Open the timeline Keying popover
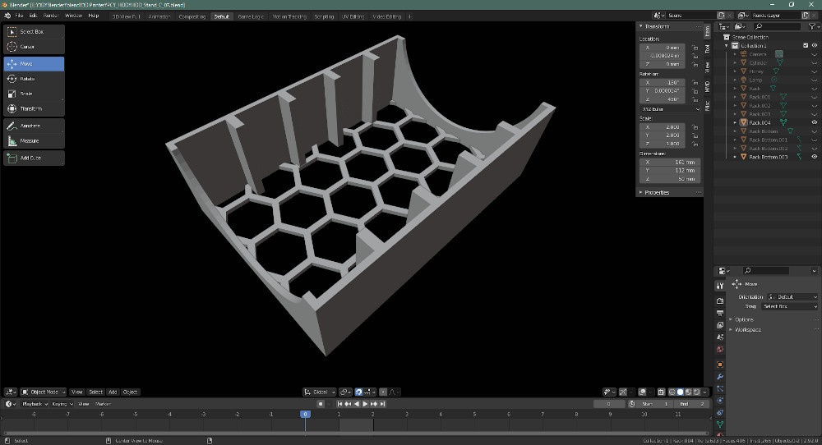822x445 pixels. point(62,404)
